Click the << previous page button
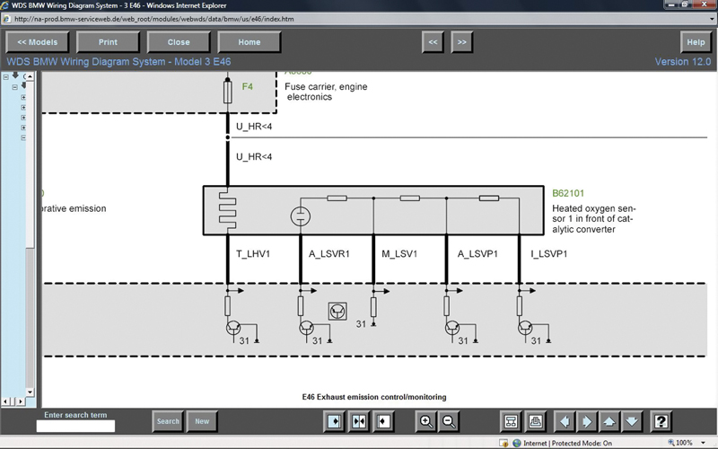The height and width of the screenshot is (449, 718). (x=433, y=42)
